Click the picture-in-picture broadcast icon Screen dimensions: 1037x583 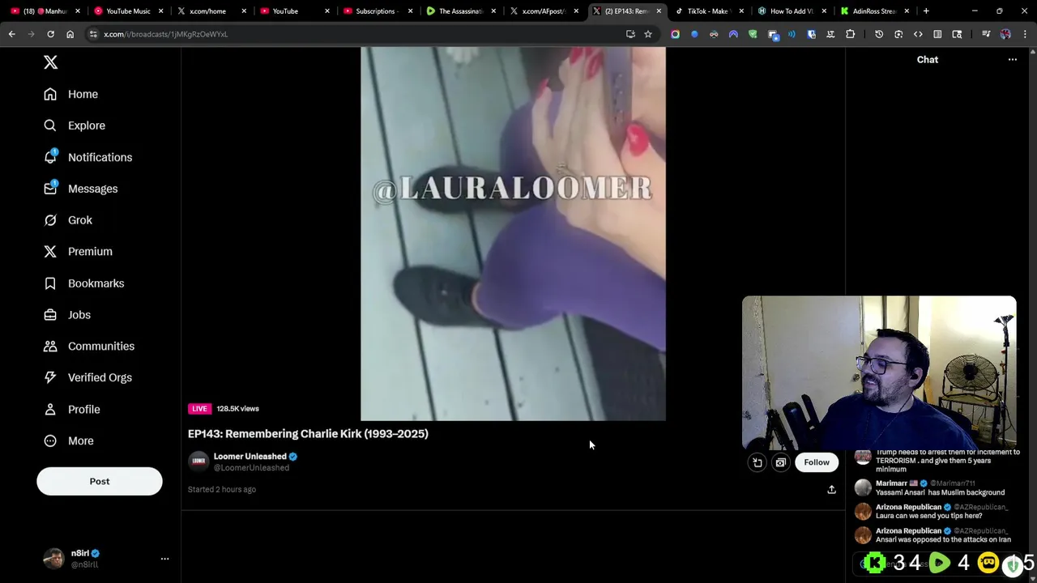[781, 462]
